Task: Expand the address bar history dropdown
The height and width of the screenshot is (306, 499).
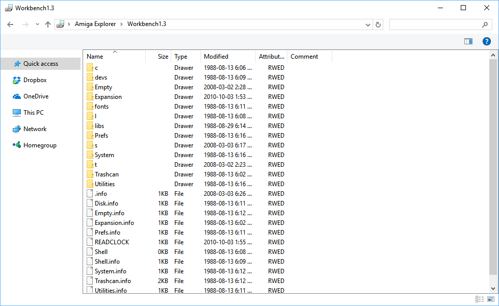Action: (x=368, y=24)
